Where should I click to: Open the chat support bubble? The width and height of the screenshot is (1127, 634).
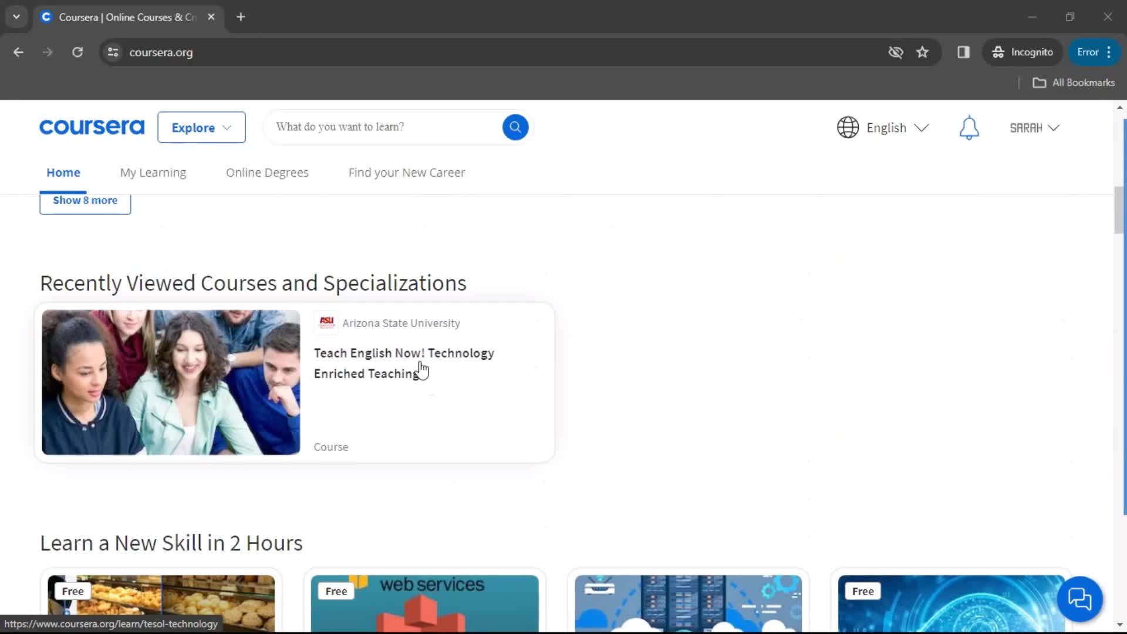click(x=1079, y=599)
